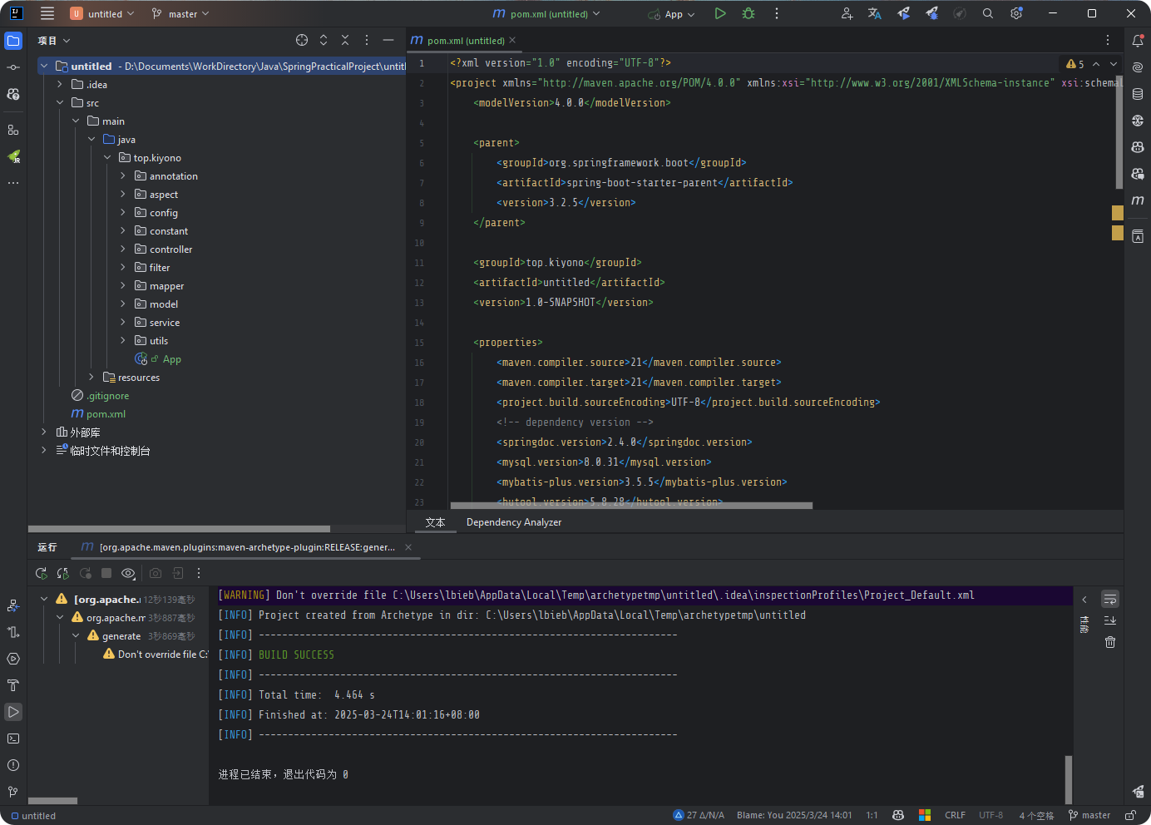Click the Microsoft logo status bar icon
The image size is (1151, 825).
pyautogui.click(x=925, y=815)
